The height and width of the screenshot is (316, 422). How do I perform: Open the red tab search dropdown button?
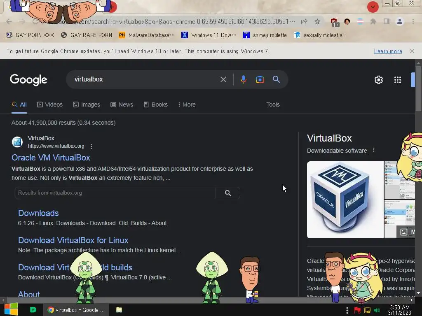tap(373, 7)
